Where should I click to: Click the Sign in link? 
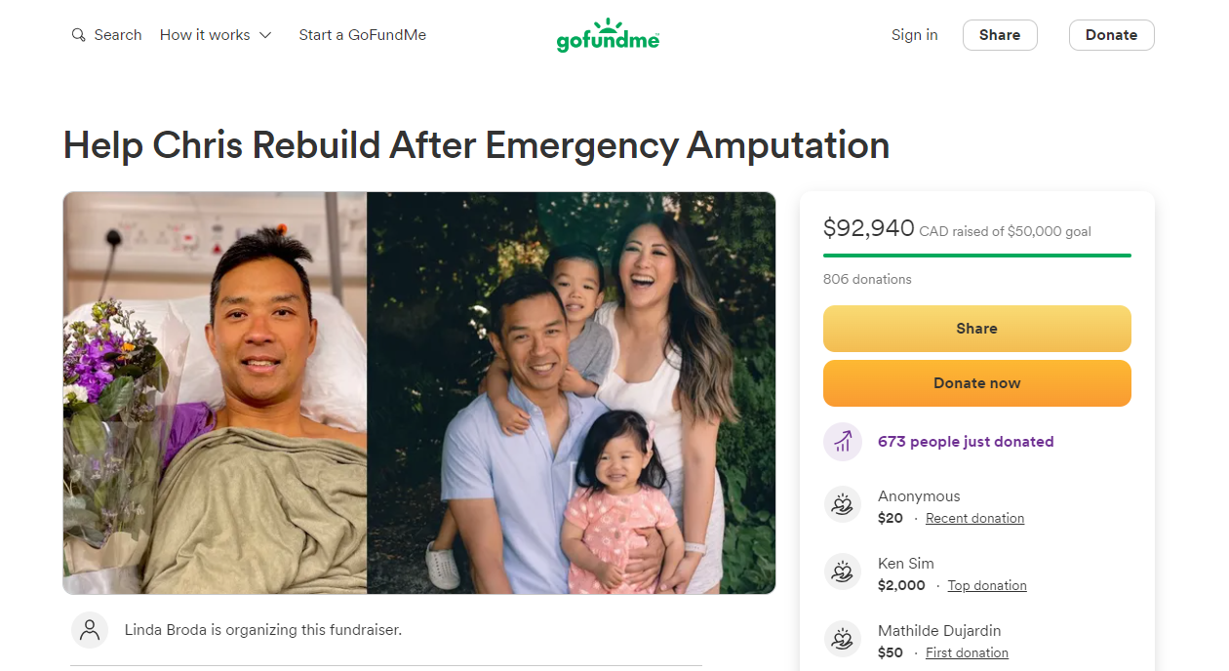[914, 35]
